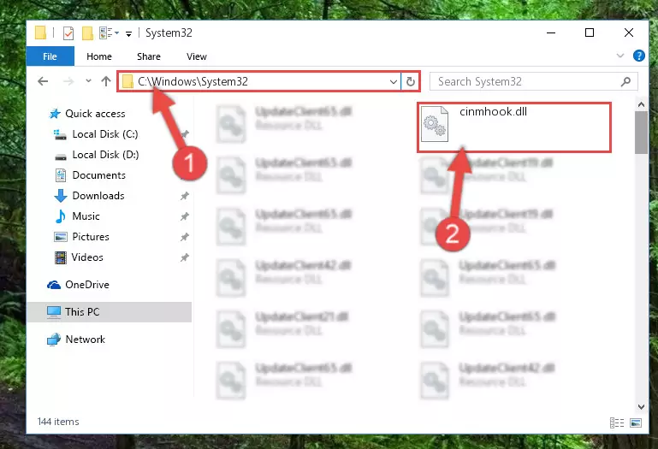This screenshot has width=658, height=449.
Task: Click the Videos pin icon
Action: (184, 257)
